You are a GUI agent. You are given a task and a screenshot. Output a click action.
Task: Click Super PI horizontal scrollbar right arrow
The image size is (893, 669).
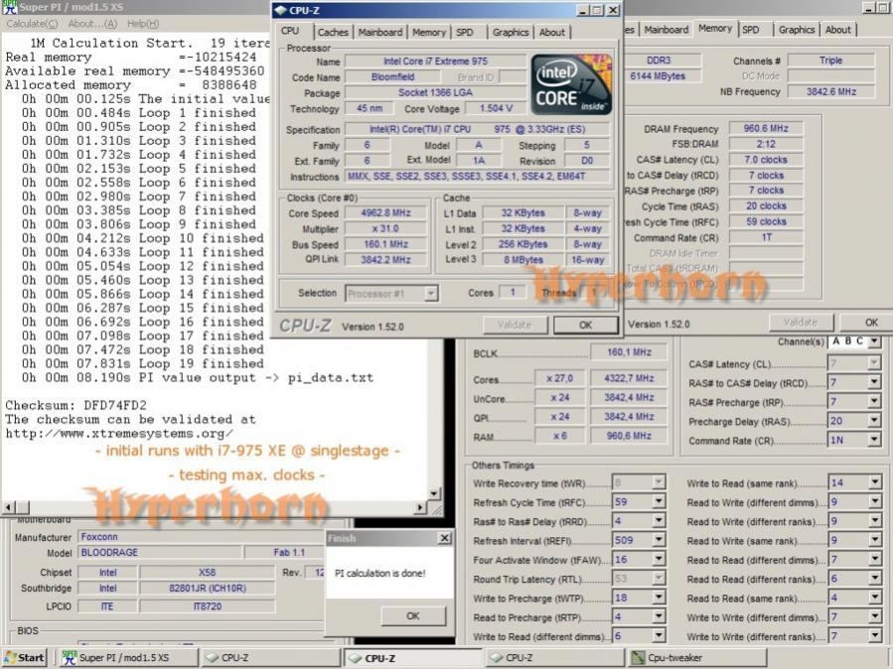pos(420,507)
